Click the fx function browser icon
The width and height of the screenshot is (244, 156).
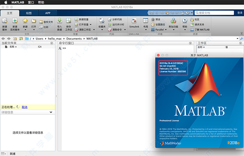[x=60, y=48]
